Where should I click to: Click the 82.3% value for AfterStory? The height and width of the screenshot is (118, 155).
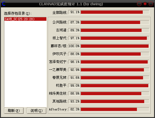coord(74,109)
